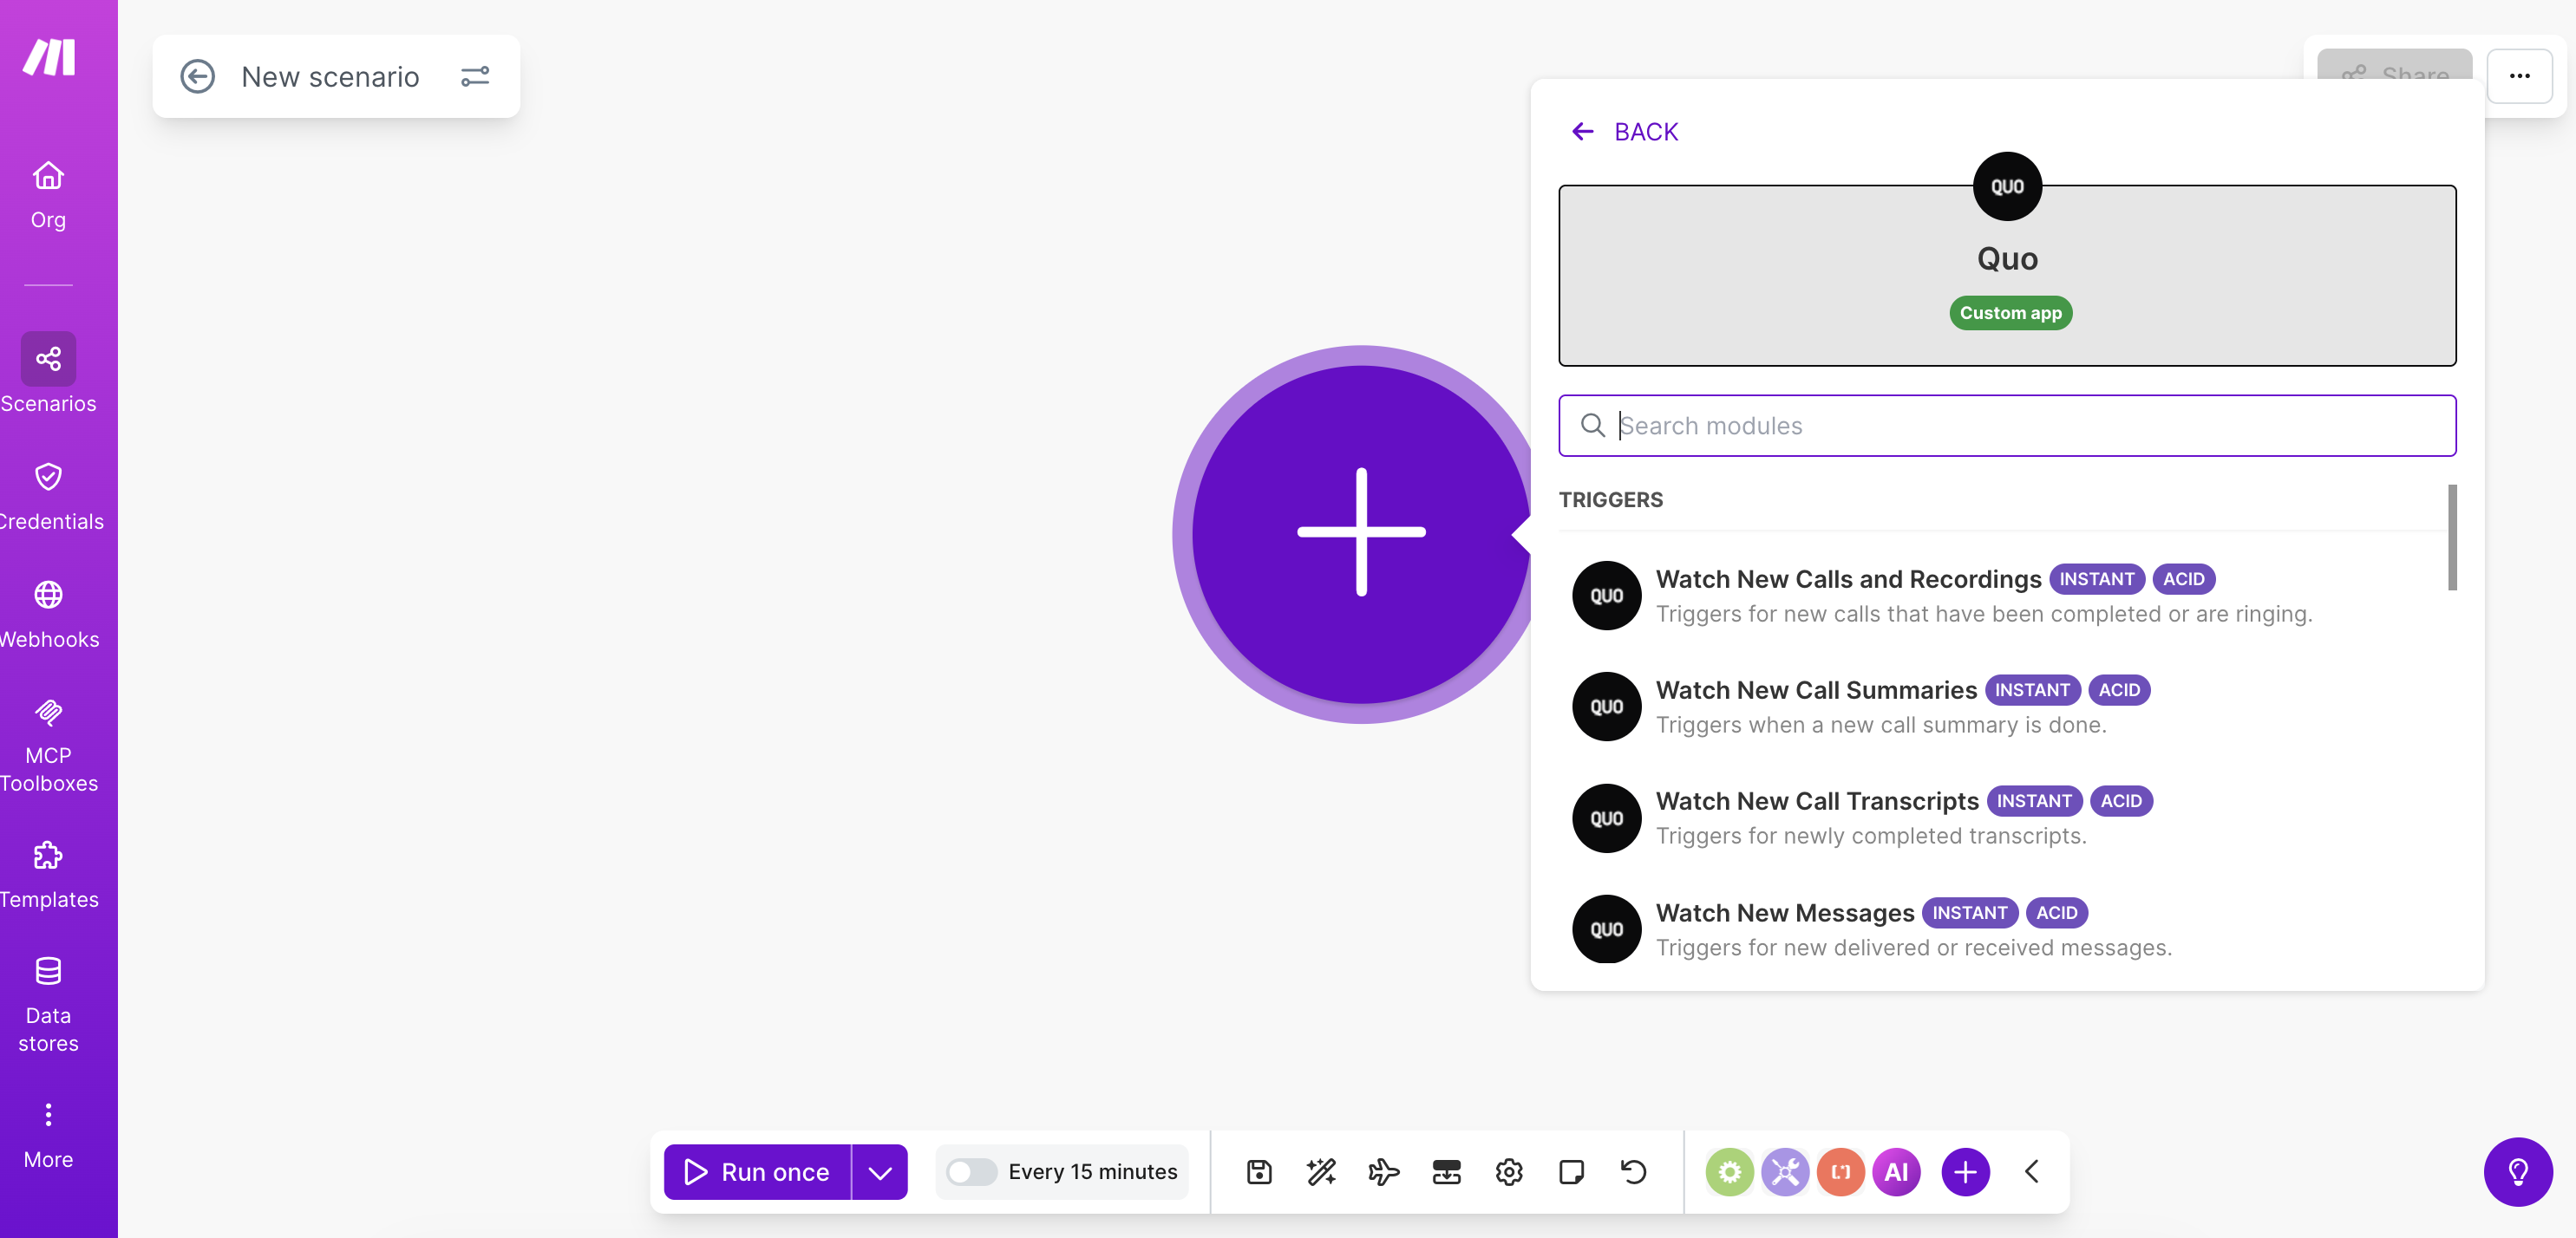Click the Search modules input field
This screenshot has height=1238, width=2576.
pyautogui.click(x=2007, y=426)
